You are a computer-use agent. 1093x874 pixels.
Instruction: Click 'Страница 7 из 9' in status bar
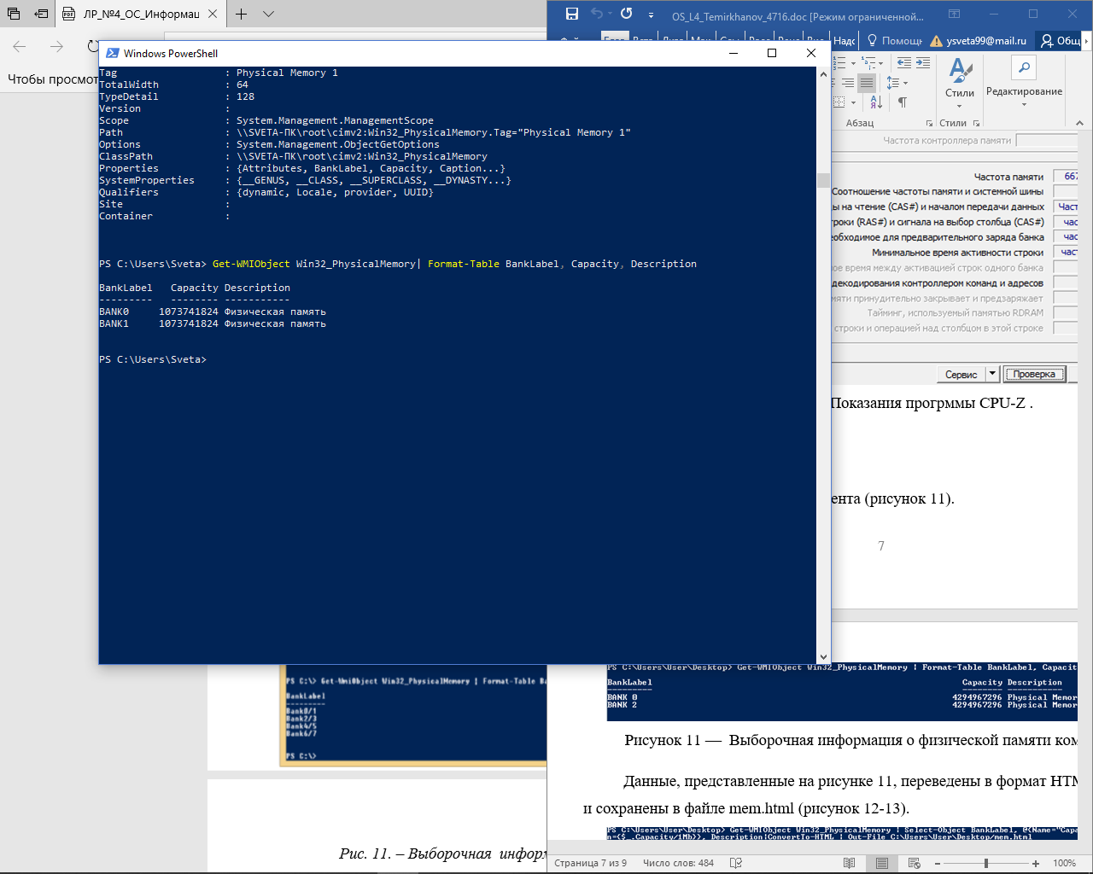click(x=590, y=863)
